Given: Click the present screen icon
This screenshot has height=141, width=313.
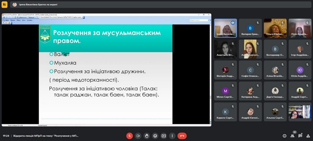Looking at the screenshot, I should coord(164,136).
